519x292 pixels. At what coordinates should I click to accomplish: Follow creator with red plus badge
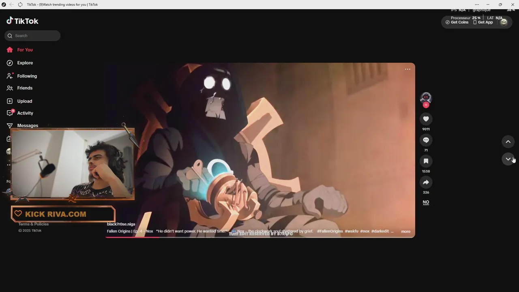point(426,105)
